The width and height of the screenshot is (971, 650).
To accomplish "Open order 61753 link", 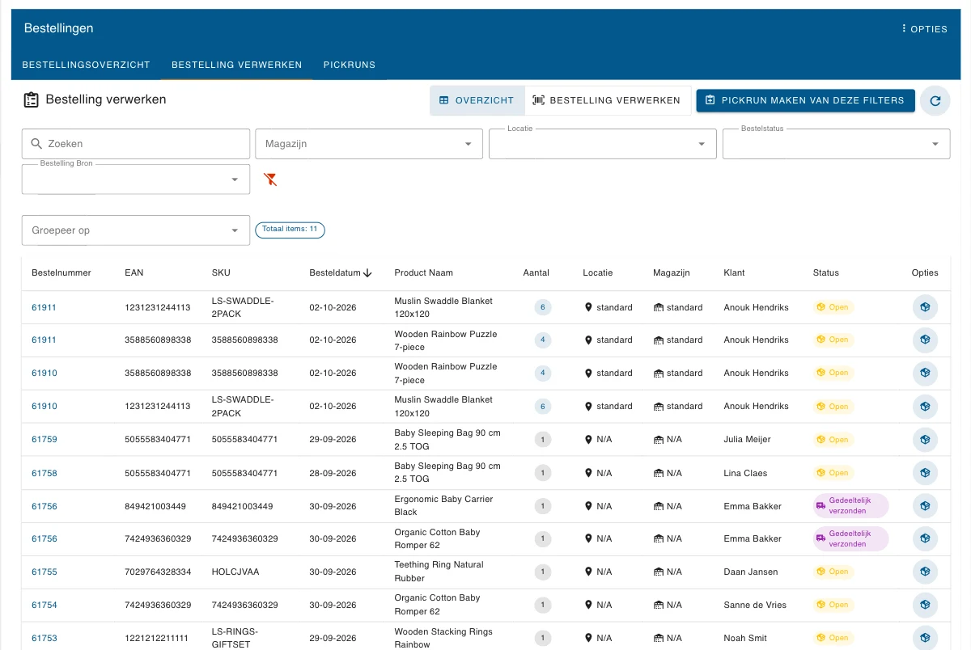I will (45, 638).
